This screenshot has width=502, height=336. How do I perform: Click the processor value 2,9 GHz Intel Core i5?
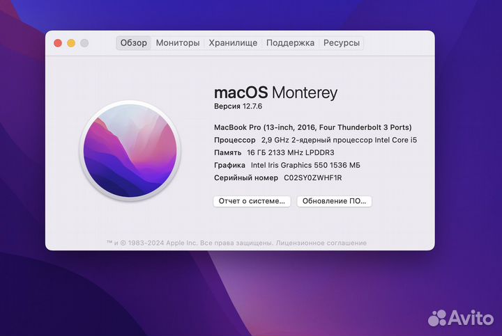(339, 141)
